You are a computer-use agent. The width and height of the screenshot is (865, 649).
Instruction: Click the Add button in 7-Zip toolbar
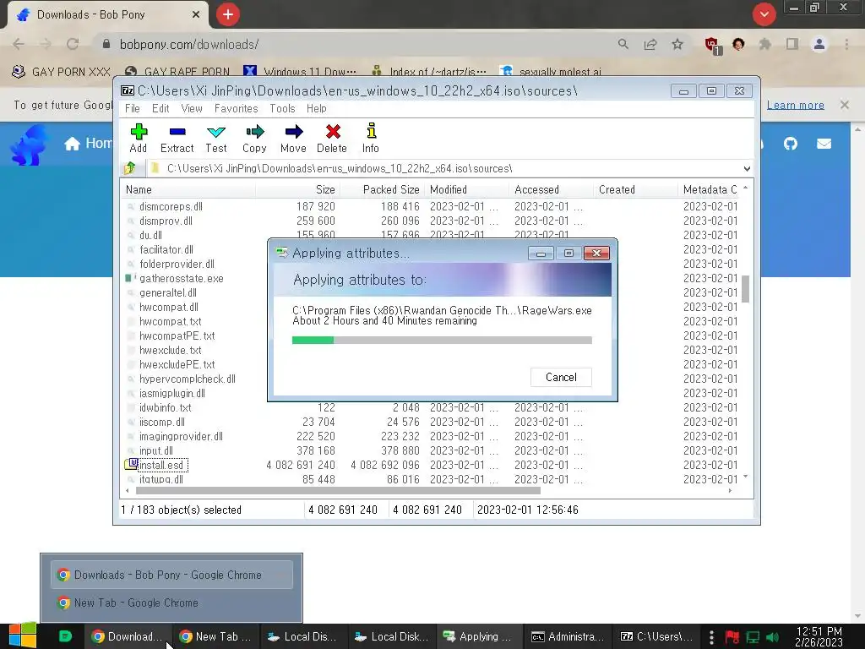point(138,138)
